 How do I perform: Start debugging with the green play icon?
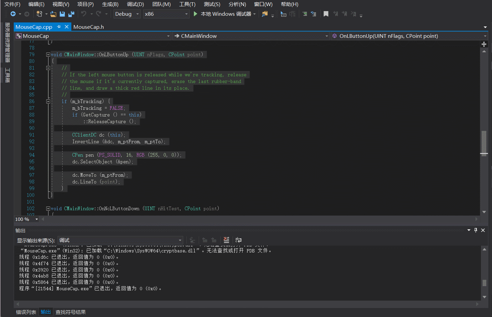coord(196,14)
